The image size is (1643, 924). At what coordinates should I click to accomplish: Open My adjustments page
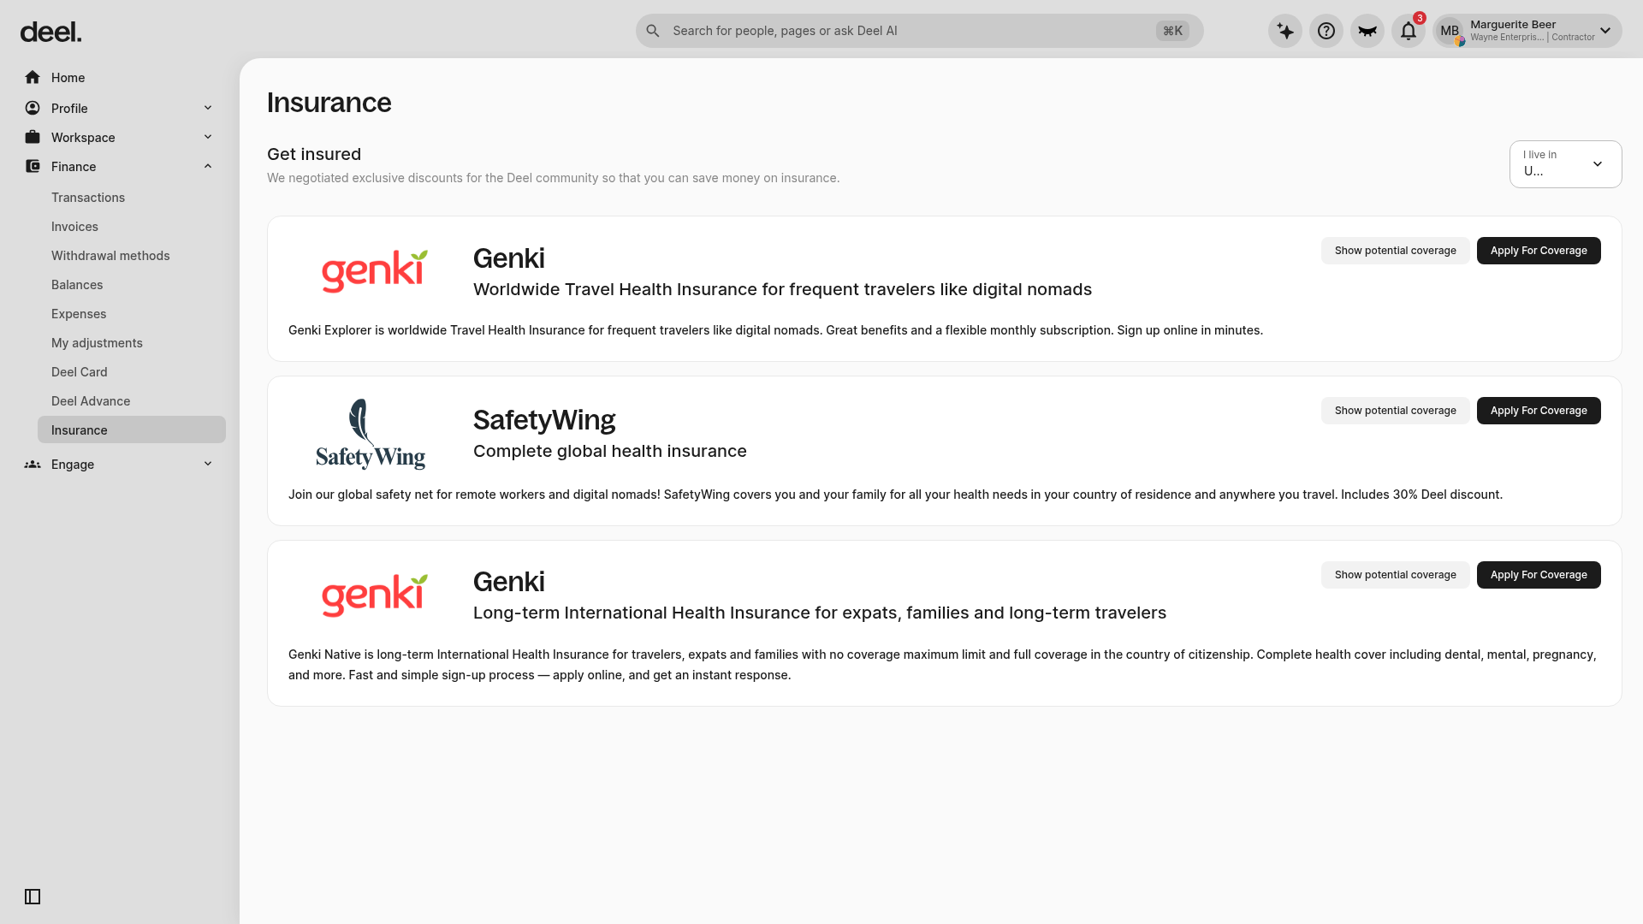point(97,343)
